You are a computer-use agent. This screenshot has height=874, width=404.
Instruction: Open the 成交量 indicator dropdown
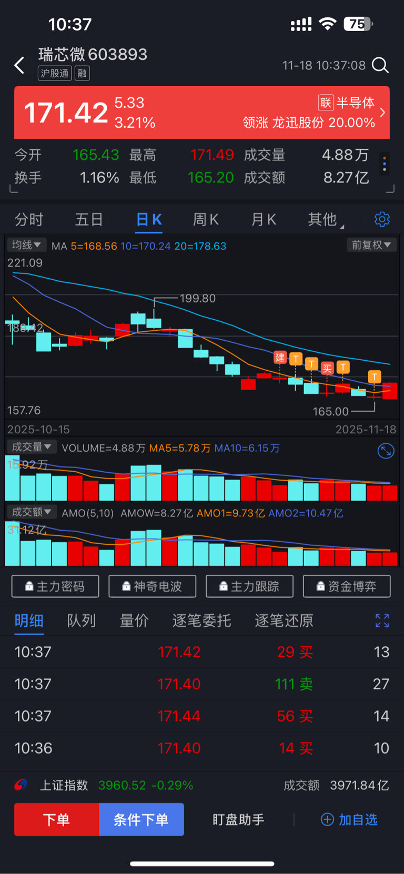pyautogui.click(x=32, y=447)
